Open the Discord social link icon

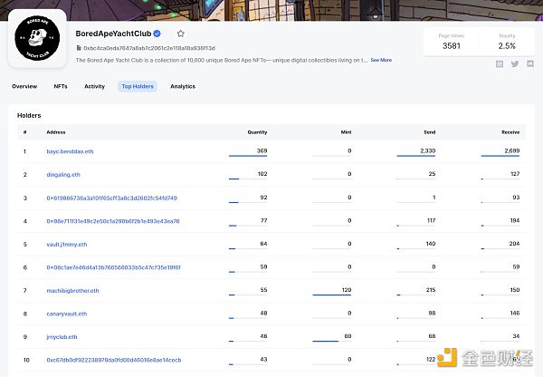click(x=529, y=63)
